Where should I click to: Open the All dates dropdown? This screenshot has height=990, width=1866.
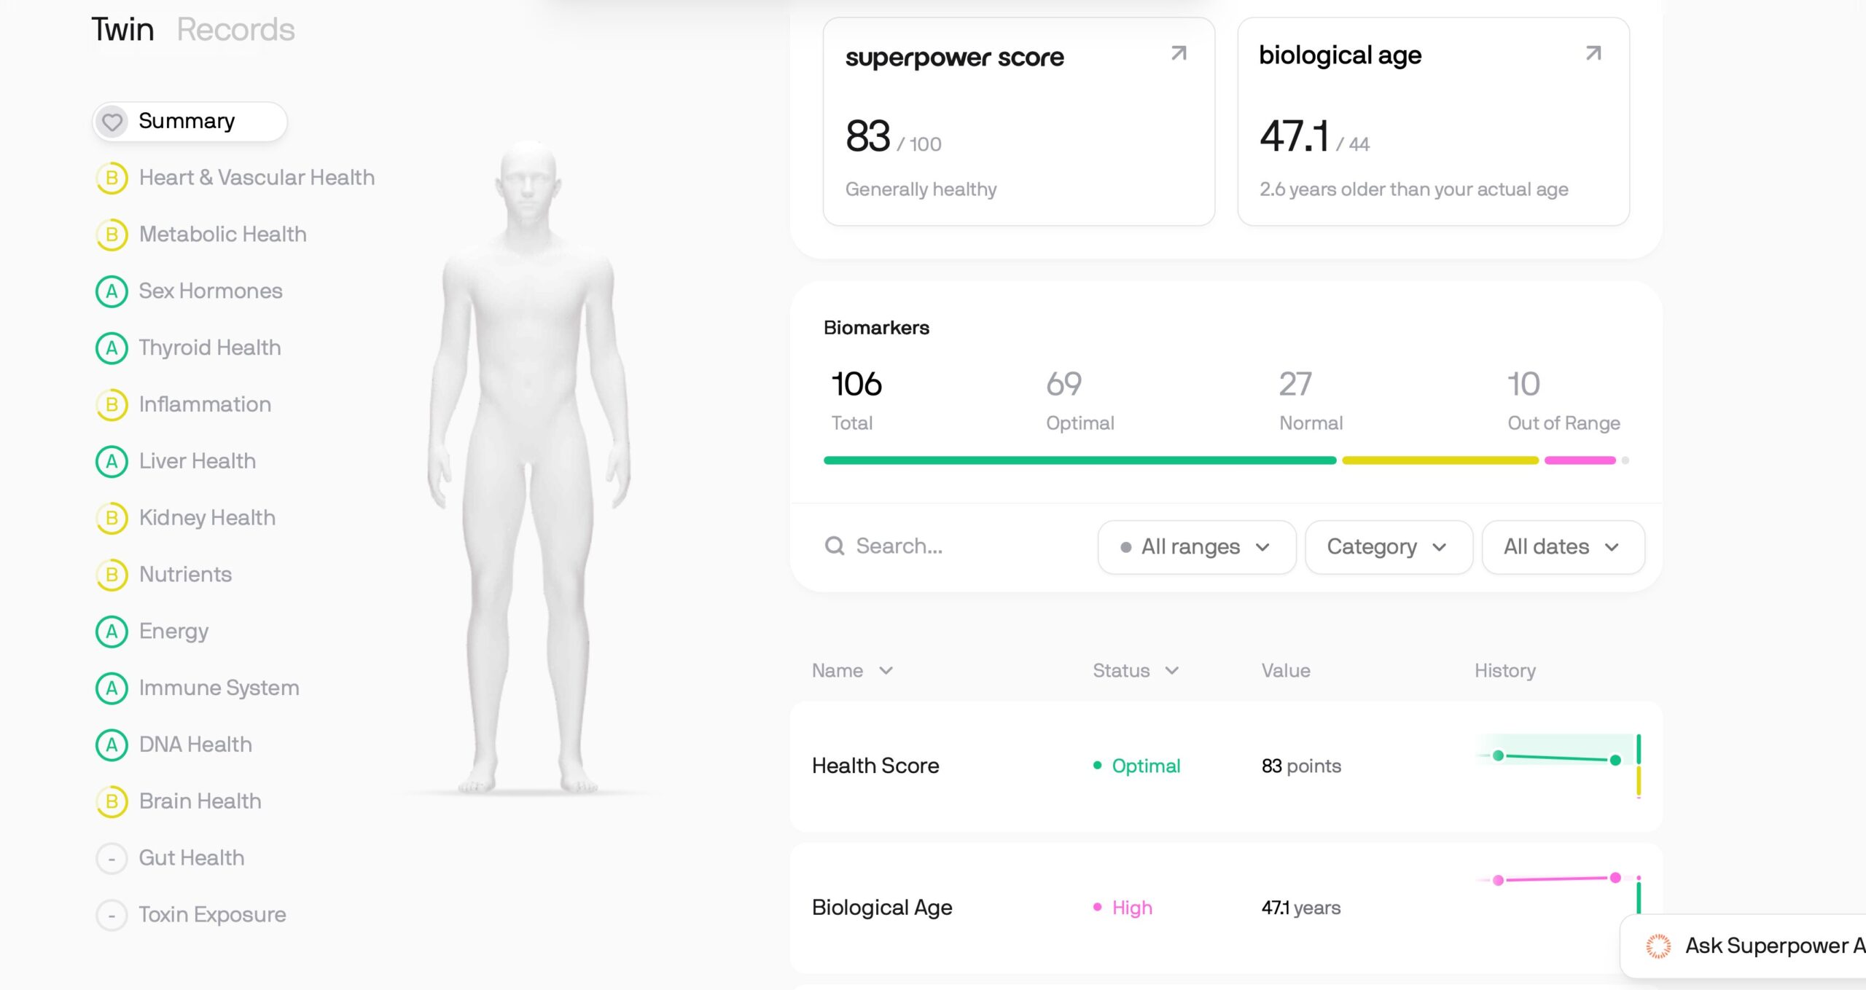(x=1562, y=547)
